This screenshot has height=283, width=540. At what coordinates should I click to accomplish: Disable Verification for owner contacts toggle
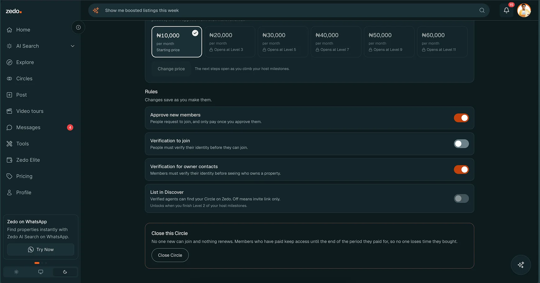pyautogui.click(x=461, y=170)
